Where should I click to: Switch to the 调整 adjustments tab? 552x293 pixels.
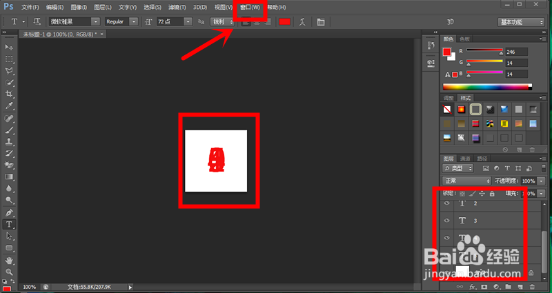[448, 98]
